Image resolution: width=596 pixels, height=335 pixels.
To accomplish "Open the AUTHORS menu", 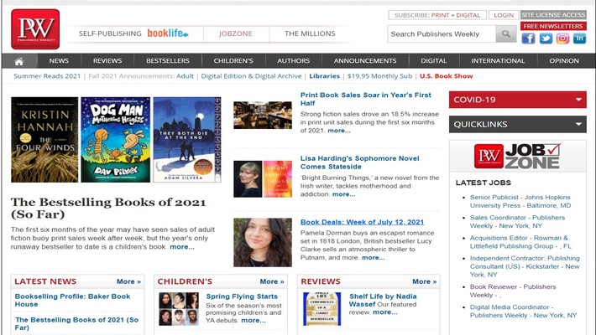I will click(x=294, y=60).
